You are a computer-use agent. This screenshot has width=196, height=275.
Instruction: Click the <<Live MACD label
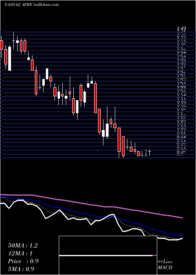click(x=165, y=265)
